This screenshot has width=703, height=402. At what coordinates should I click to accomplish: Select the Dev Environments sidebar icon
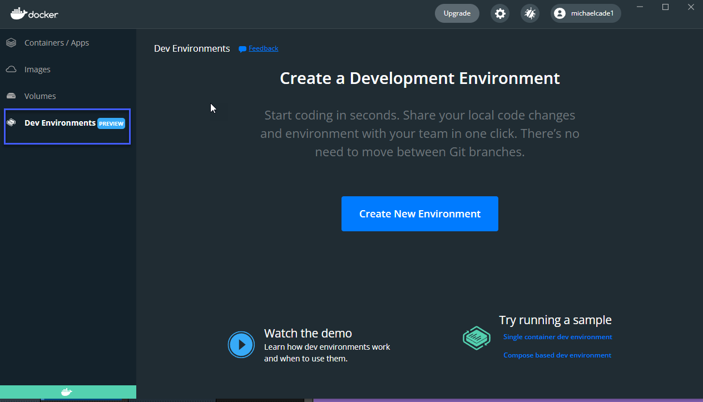[11, 122]
